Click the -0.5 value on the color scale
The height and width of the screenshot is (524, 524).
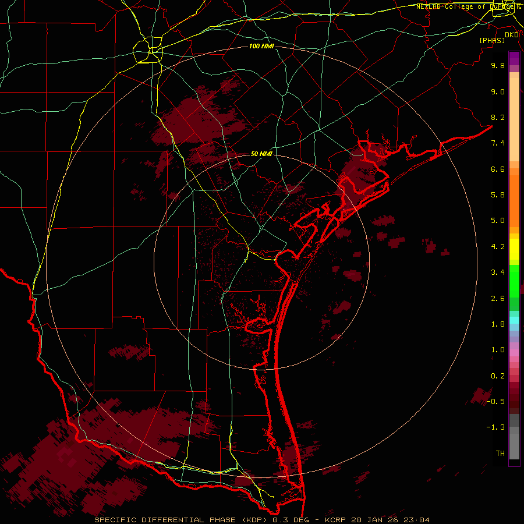495,402
